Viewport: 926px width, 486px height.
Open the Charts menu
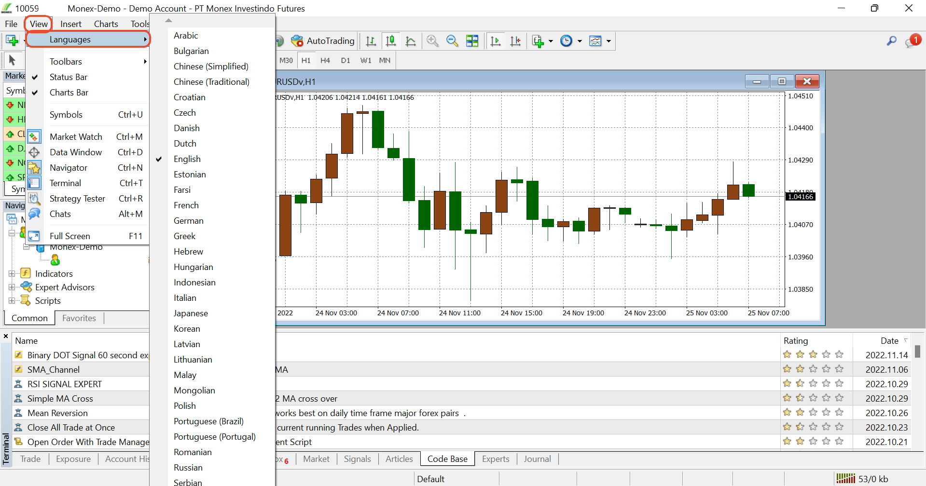click(x=106, y=24)
